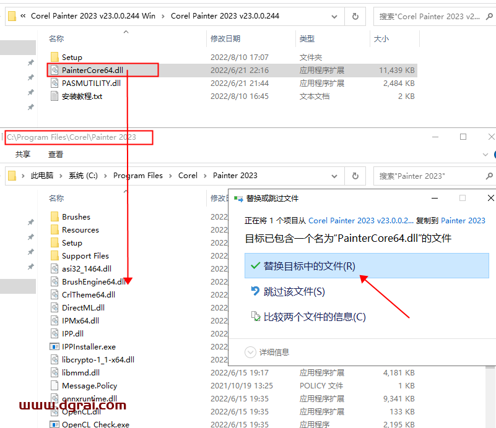Screen dimensions: 496x428
Task: Click the chevron after Program Files in breadcrumb
Action: point(170,176)
